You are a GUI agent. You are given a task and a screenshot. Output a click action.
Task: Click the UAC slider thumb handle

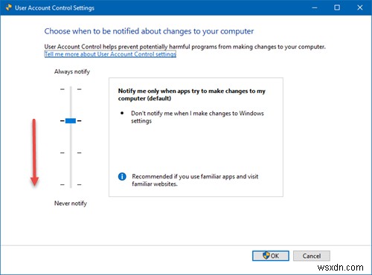(71, 121)
